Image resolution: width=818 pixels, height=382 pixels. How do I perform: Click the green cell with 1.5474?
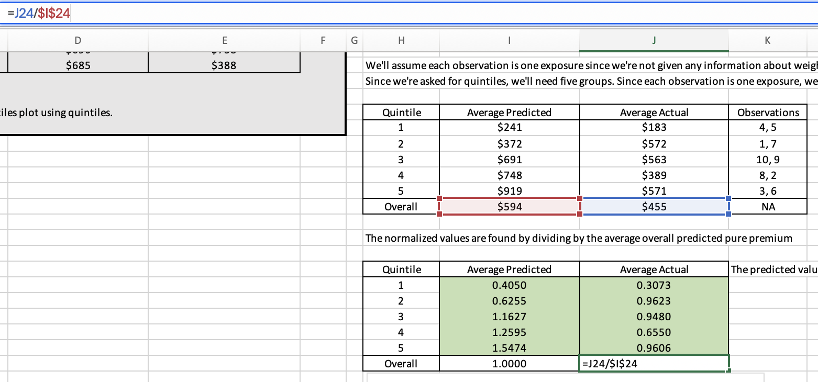[509, 348]
